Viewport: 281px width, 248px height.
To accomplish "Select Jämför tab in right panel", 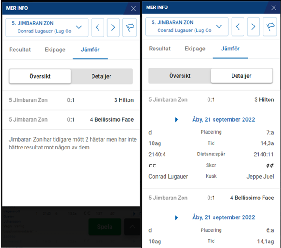I will [230, 49].
